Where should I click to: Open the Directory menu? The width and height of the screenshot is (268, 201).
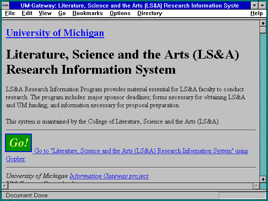[149, 13]
